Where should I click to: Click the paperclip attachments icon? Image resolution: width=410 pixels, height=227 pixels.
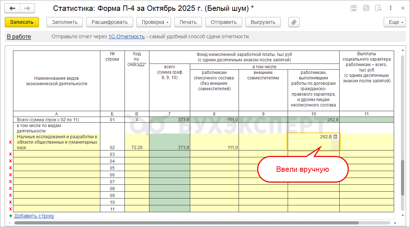point(294,22)
